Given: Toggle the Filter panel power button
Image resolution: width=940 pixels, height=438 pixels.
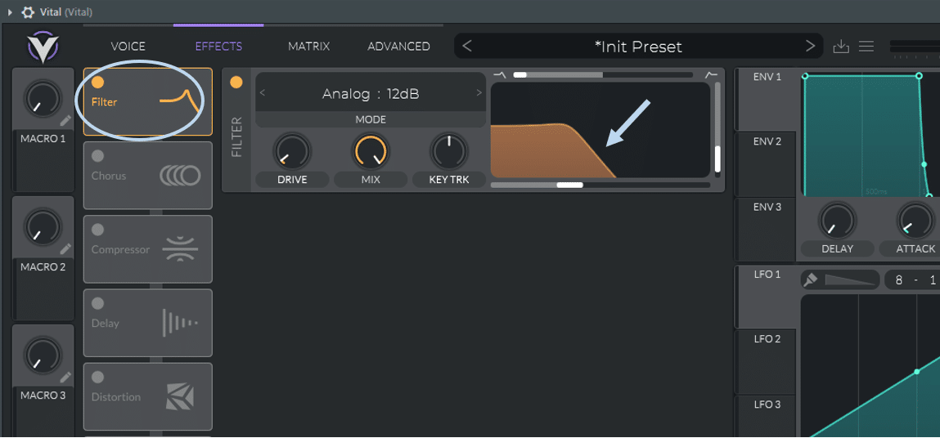Looking at the screenshot, I should pos(236,82).
